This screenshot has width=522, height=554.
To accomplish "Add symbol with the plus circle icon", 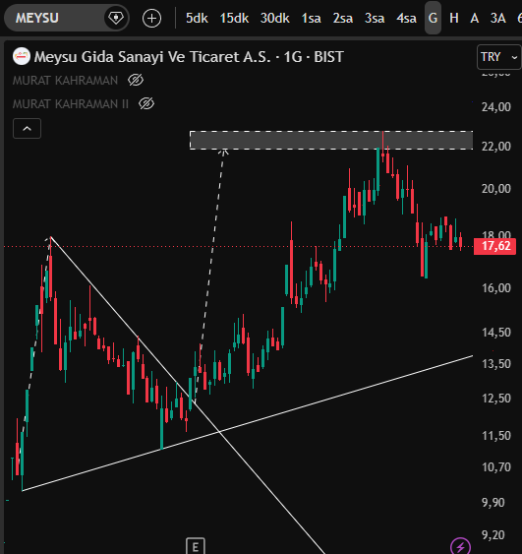I will (x=151, y=19).
